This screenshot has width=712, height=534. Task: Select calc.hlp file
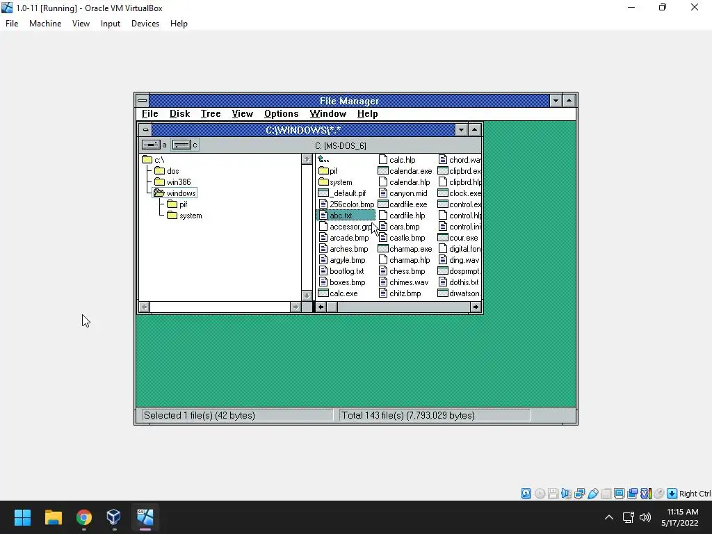pos(397,160)
